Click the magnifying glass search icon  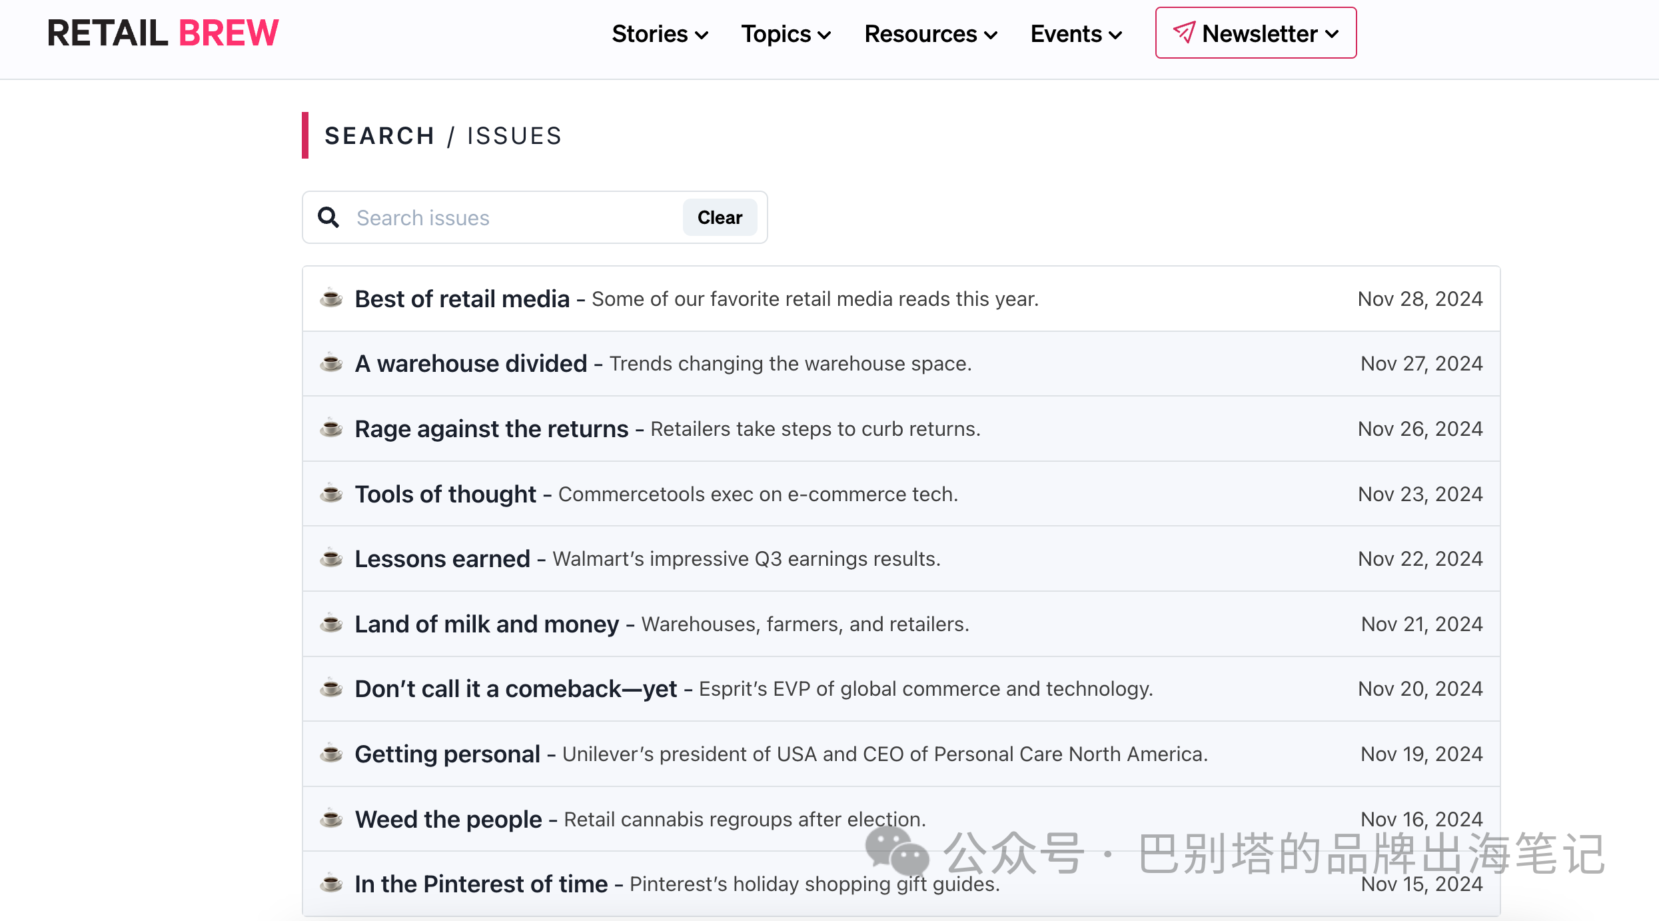tap(328, 217)
